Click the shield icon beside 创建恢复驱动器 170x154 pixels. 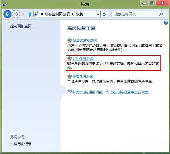(70, 41)
